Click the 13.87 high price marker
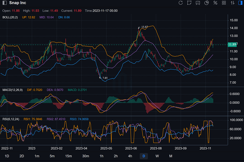The image size is (244, 162). 145,27
